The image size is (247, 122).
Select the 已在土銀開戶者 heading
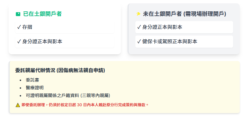click(42, 14)
